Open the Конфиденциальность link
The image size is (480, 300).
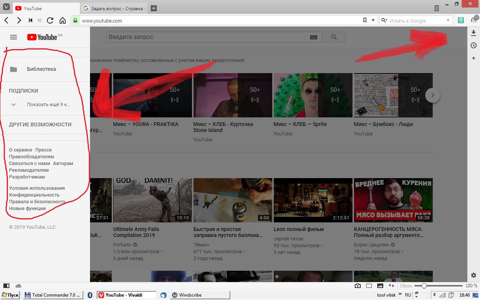(x=34, y=195)
